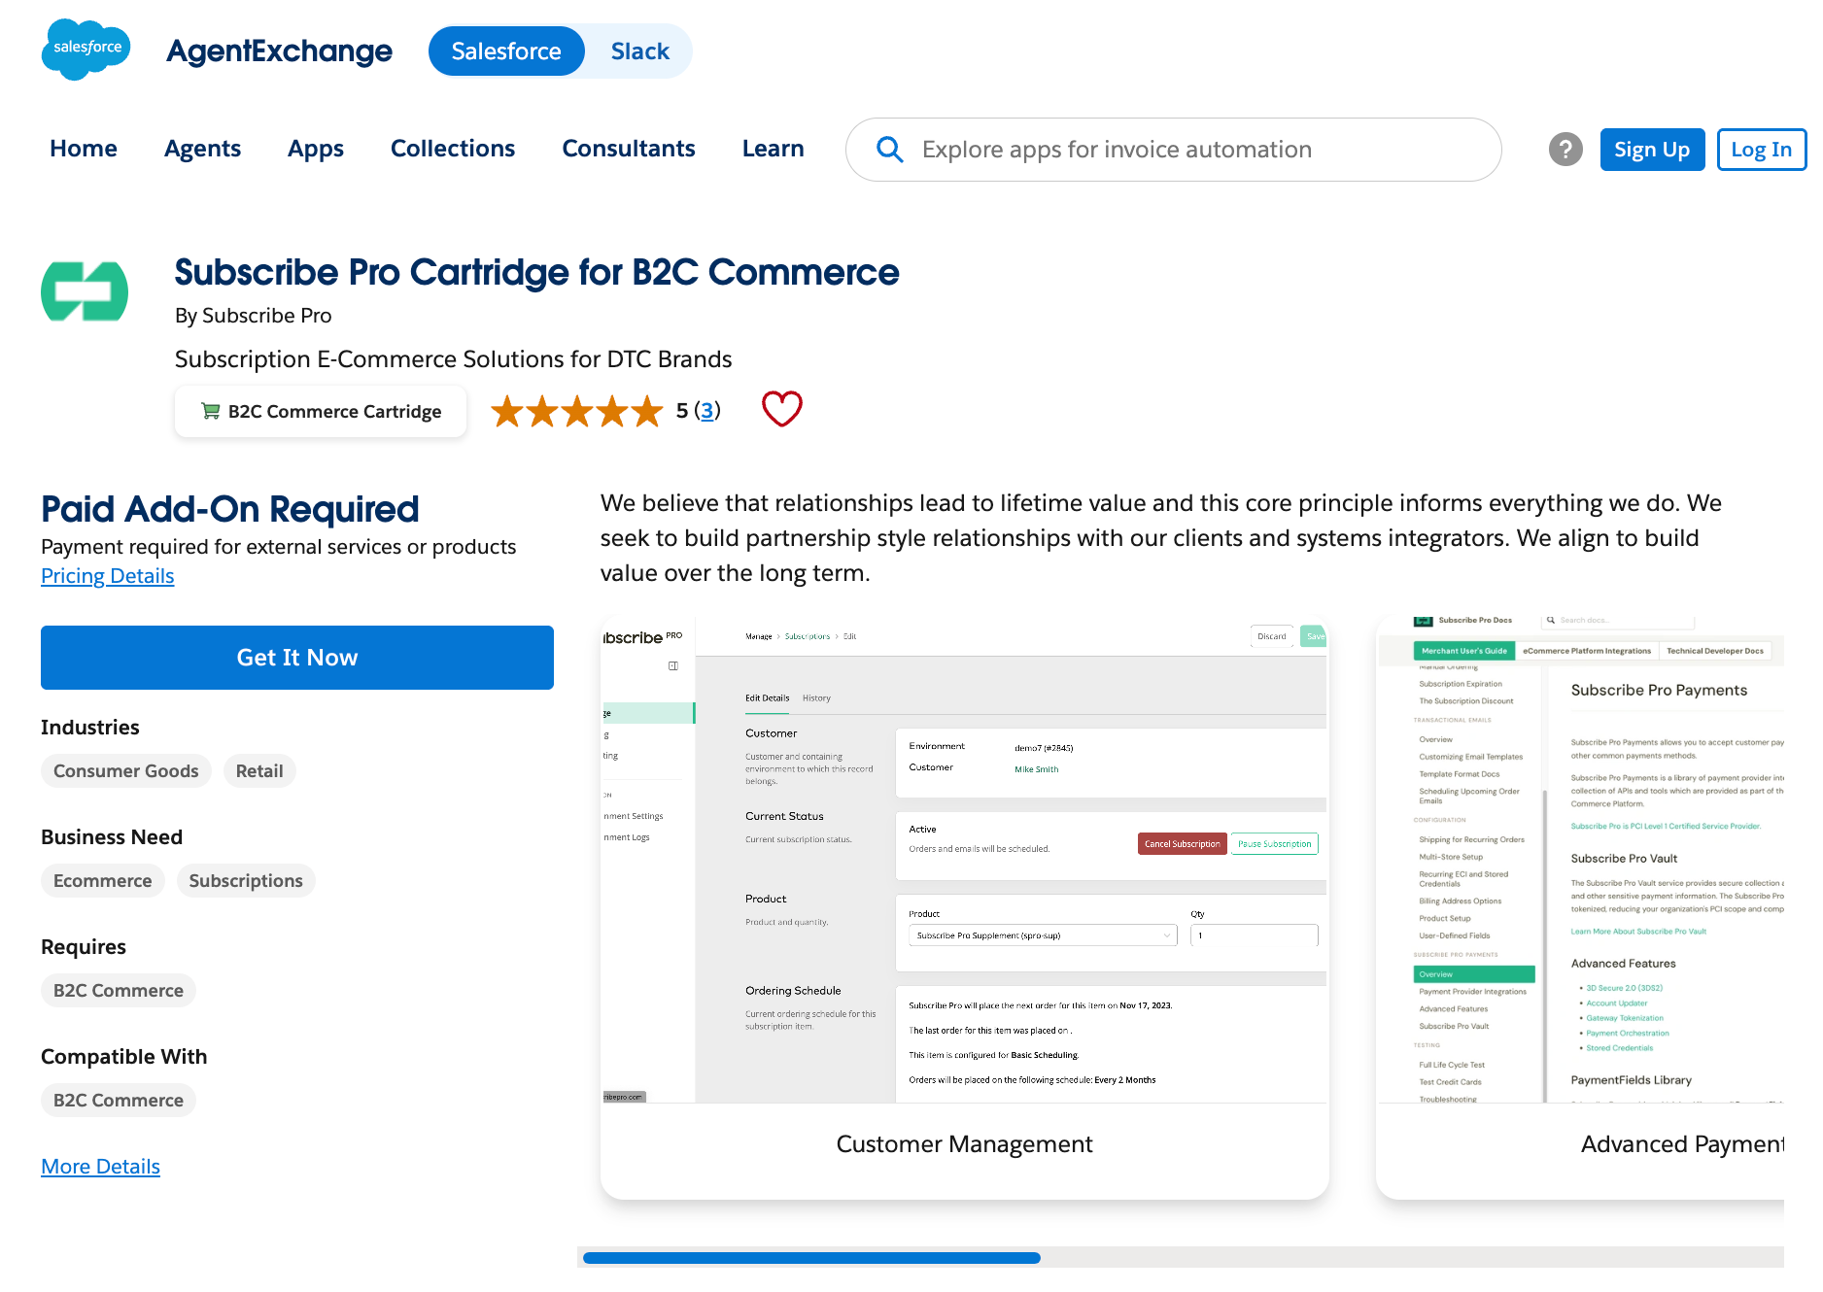Click the B2C Commerce Cartridge badge
The image size is (1823, 1292).
pyautogui.click(x=321, y=412)
